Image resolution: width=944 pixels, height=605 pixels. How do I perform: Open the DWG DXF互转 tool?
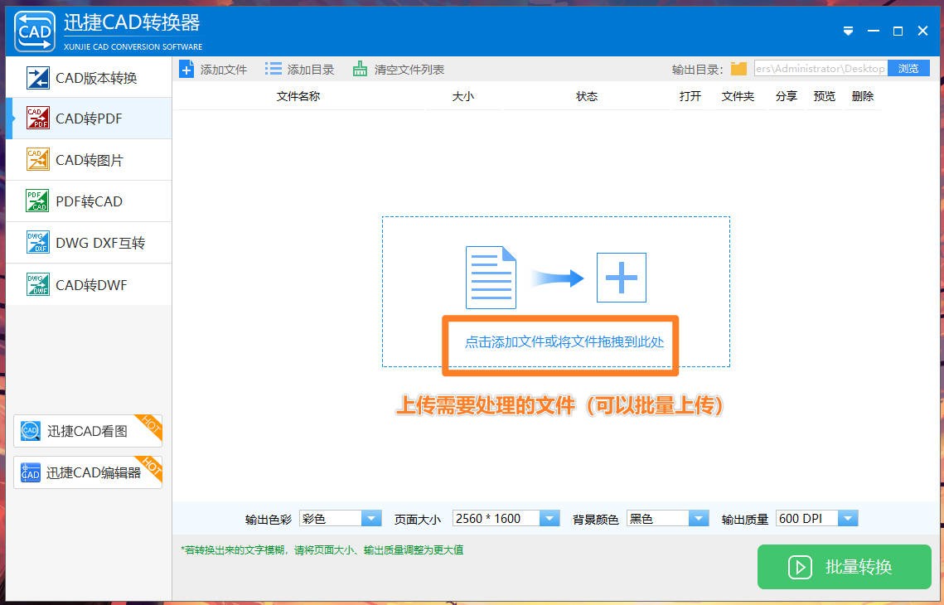point(88,242)
